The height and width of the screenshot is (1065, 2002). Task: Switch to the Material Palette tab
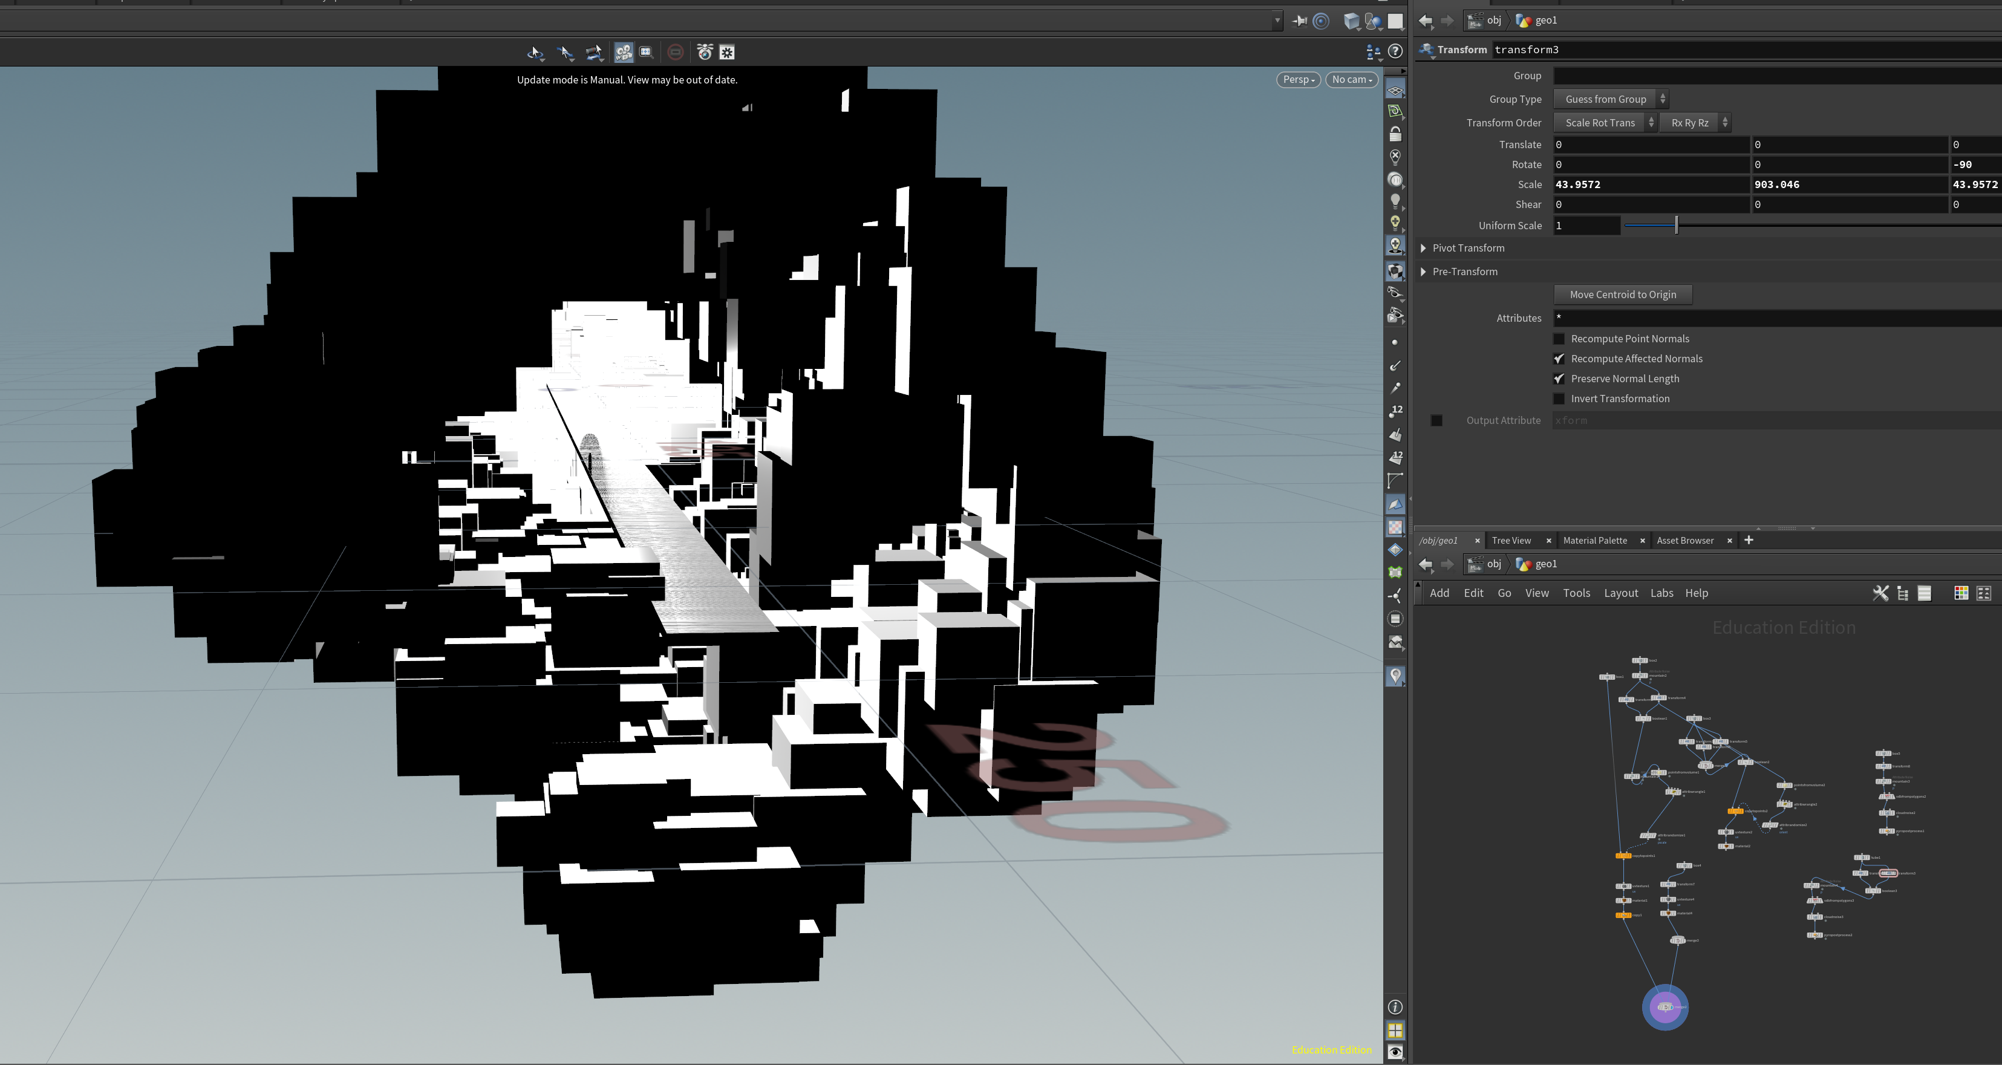pyautogui.click(x=1595, y=540)
